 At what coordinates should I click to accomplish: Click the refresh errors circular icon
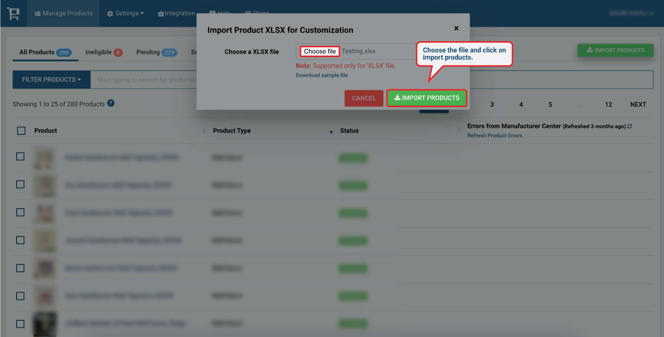630,126
